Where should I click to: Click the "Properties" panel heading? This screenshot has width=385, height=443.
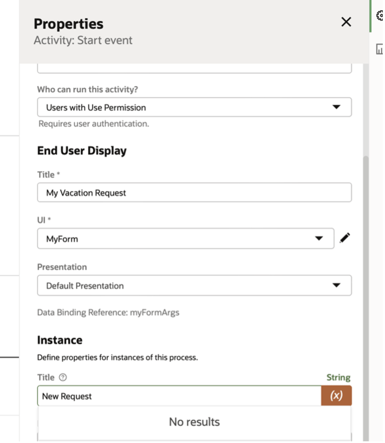point(68,24)
